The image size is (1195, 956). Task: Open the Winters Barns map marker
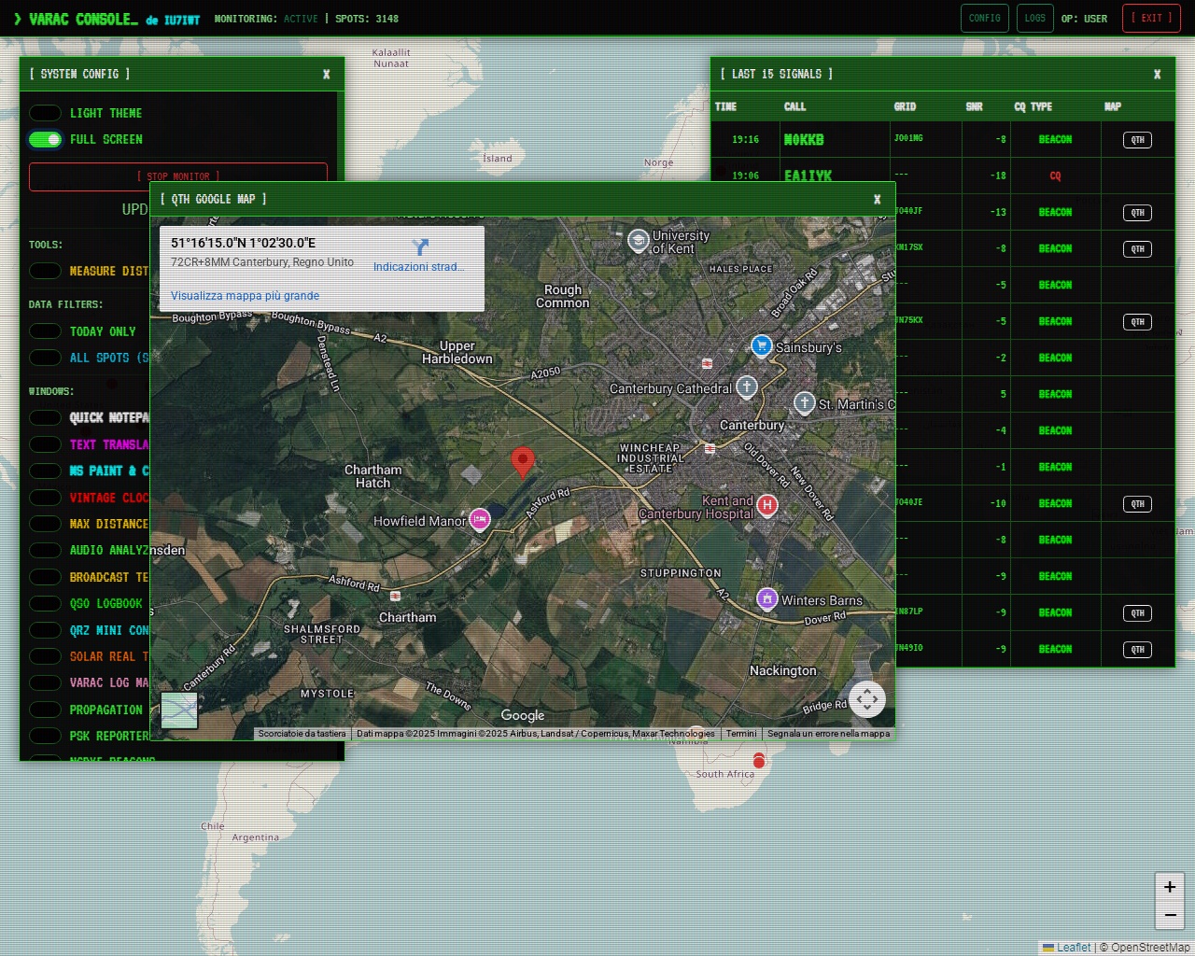click(766, 599)
